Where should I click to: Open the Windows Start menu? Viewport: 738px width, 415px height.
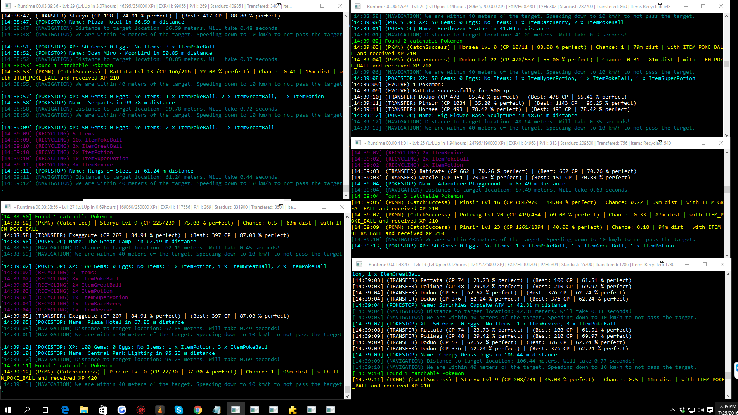pyautogui.click(x=8, y=410)
